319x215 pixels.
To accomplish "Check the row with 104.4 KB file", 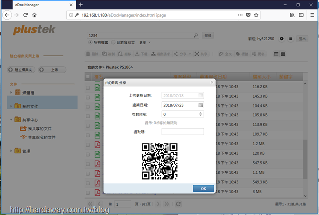I will (x=88, y=107).
